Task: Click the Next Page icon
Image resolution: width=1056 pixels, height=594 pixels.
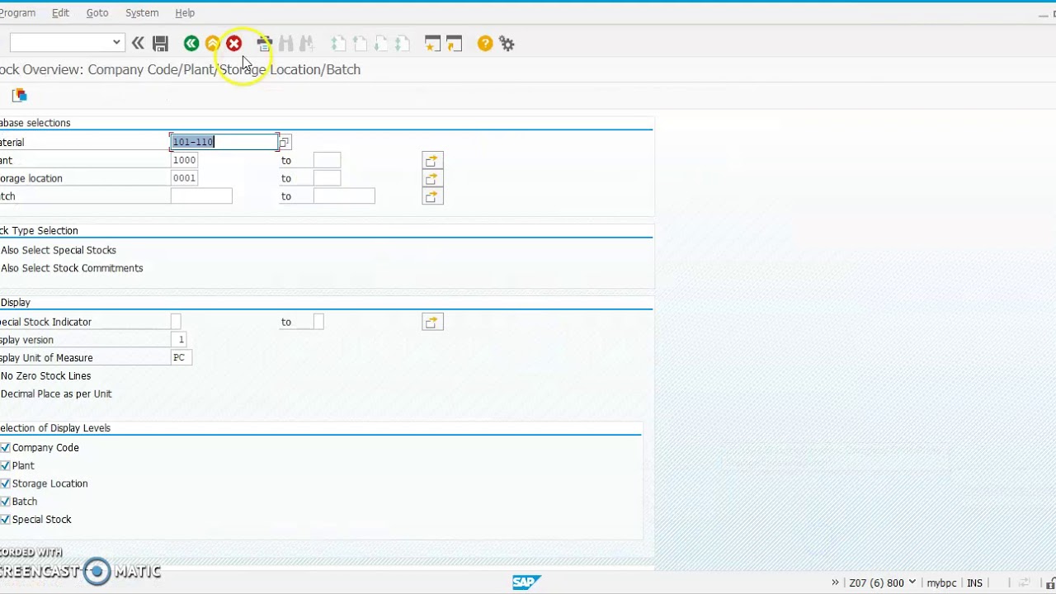Action: tap(381, 44)
